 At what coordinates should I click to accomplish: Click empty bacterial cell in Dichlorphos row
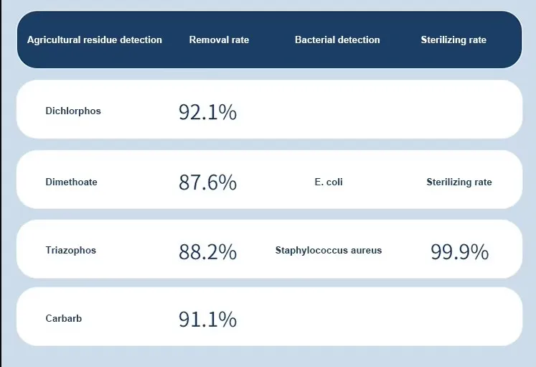[329, 109]
